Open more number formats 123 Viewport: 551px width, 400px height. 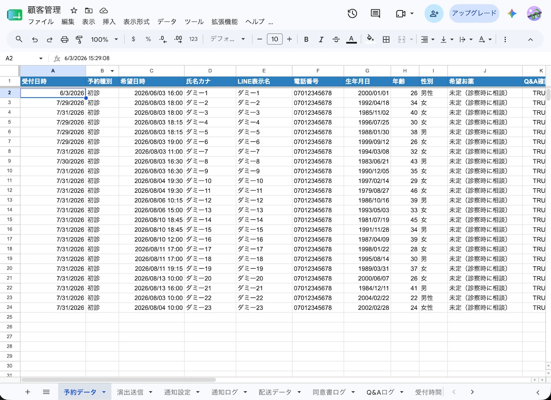click(193, 39)
